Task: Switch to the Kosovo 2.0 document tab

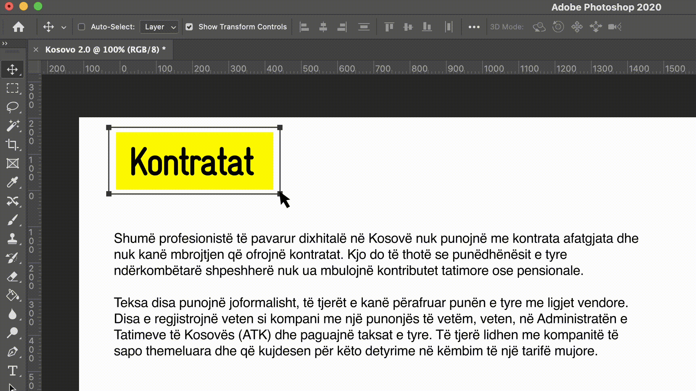Action: coord(105,50)
